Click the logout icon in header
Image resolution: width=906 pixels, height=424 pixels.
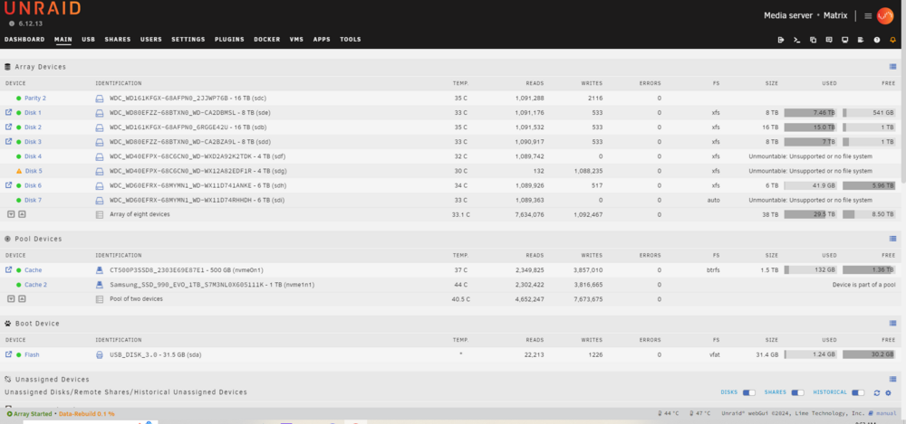click(781, 40)
